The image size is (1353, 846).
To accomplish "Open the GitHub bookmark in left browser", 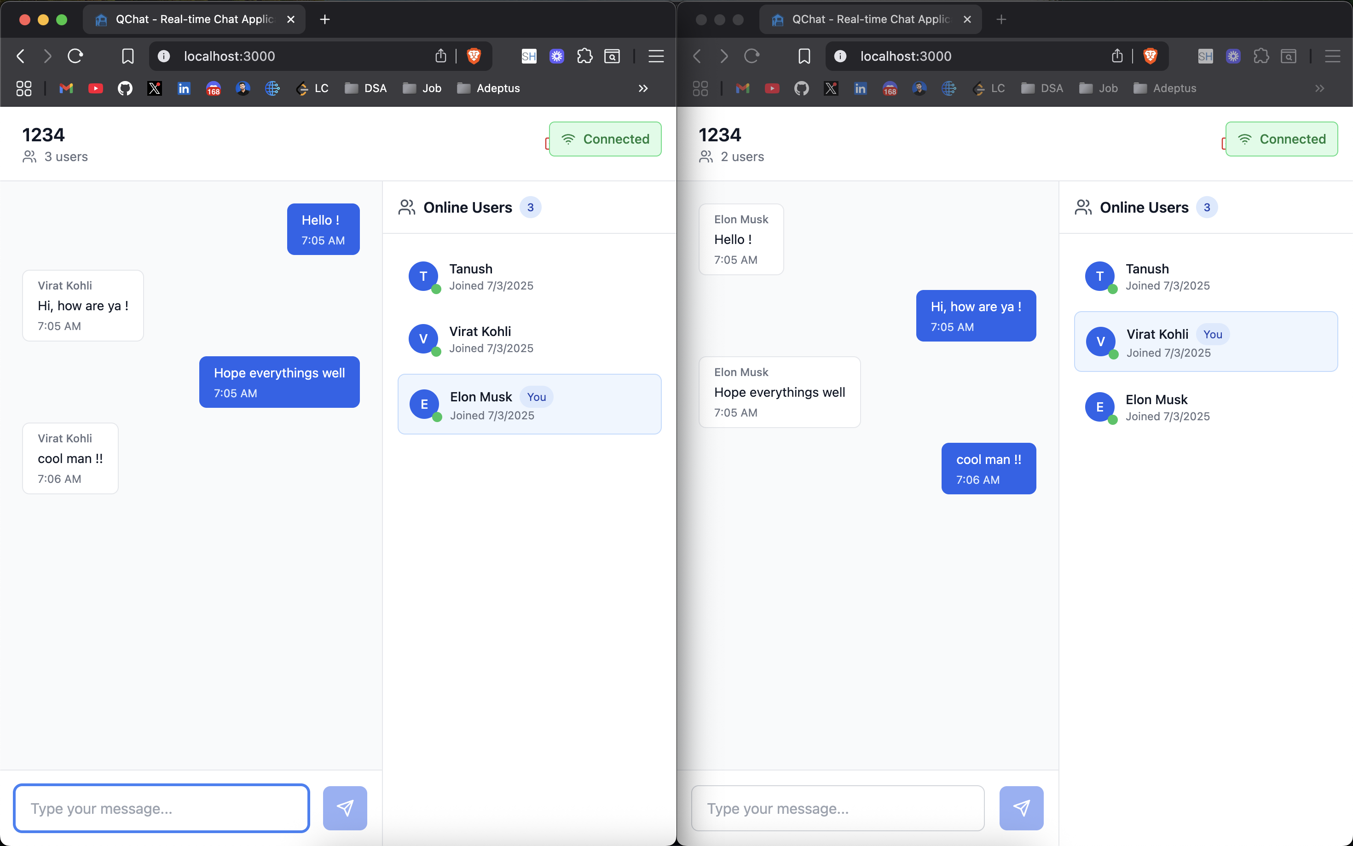I will [x=125, y=88].
